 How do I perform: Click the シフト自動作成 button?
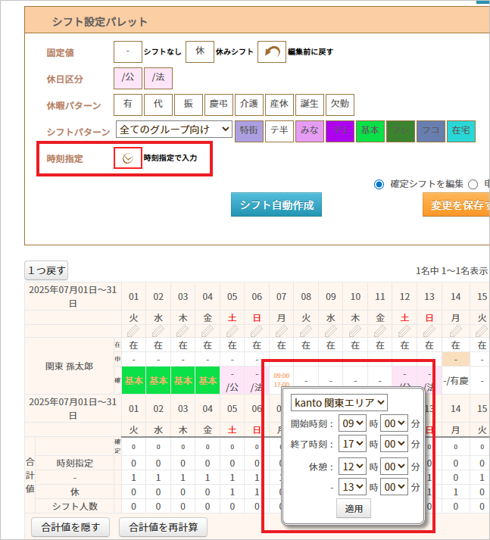[x=276, y=204]
